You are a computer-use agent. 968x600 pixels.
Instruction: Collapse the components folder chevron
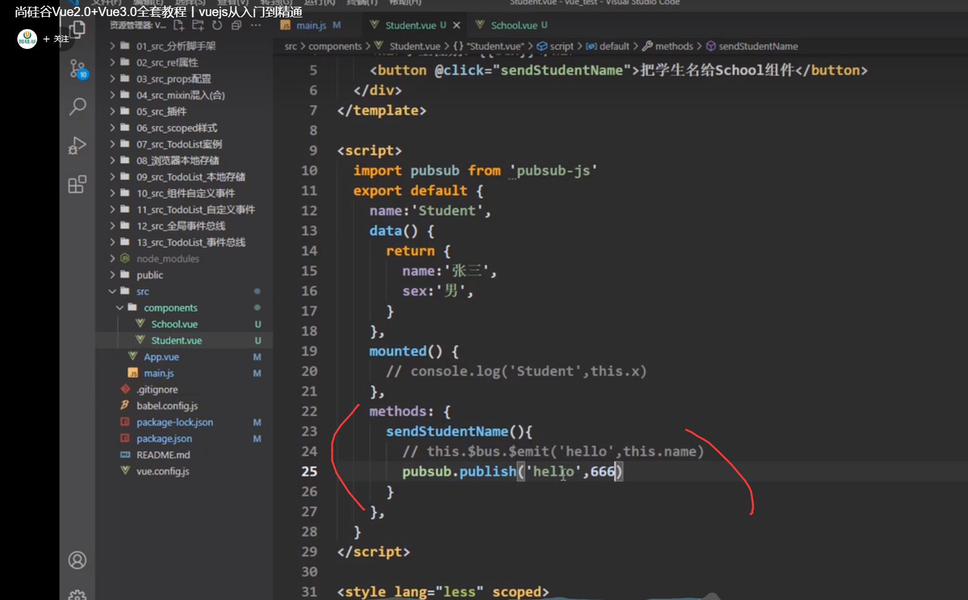pos(120,308)
